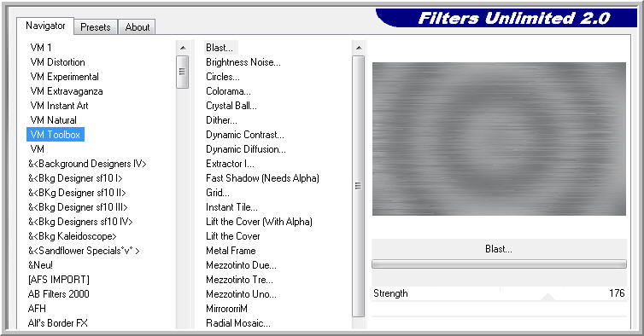
Task: Choose the Radial Mosaic... filter
Action: (x=238, y=323)
